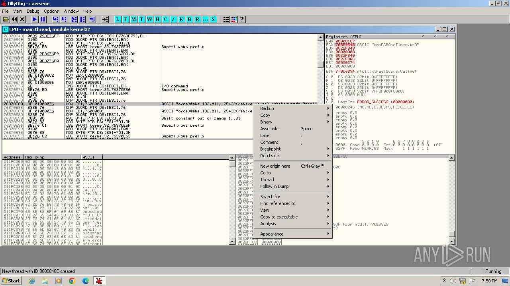Run the program with the play icon
This screenshot has width=510, height=286.
pyautogui.click(x=35, y=19)
